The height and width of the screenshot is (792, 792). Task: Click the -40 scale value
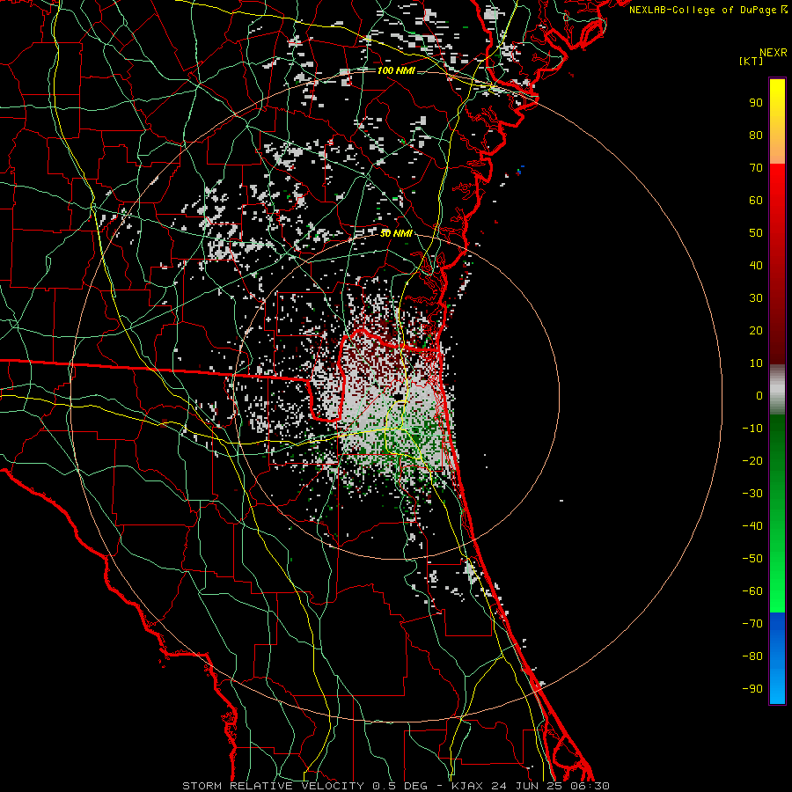click(752, 526)
